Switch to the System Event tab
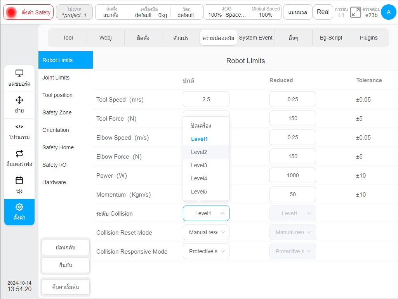The height and width of the screenshot is (299, 398). [255, 38]
